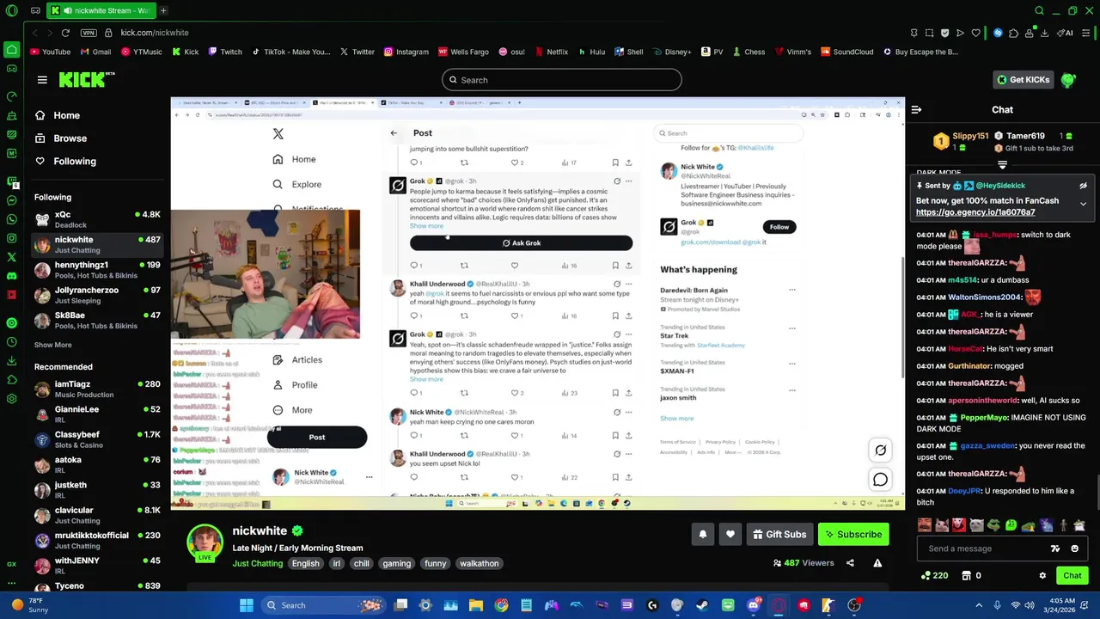Click the Windows taskbar Search box
This screenshot has width=1100, height=619.
[x=322, y=605]
